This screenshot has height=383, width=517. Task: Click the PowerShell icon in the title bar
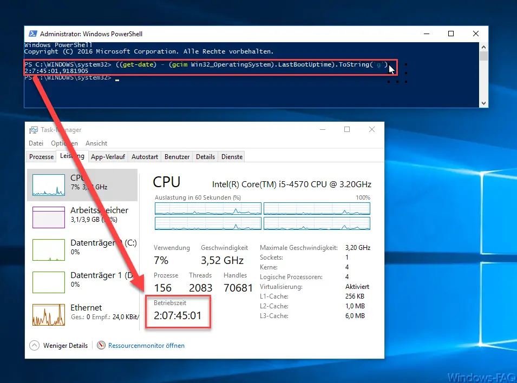tap(33, 34)
